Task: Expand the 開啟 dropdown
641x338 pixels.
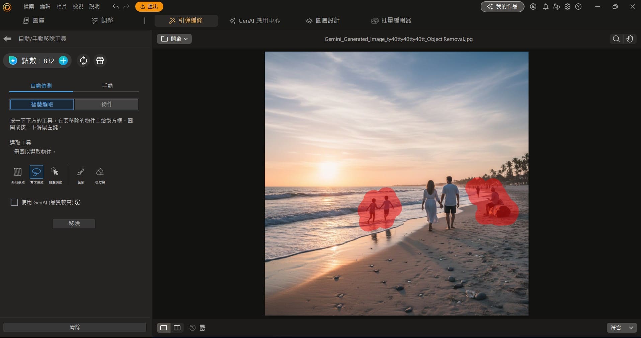Action: point(174,39)
